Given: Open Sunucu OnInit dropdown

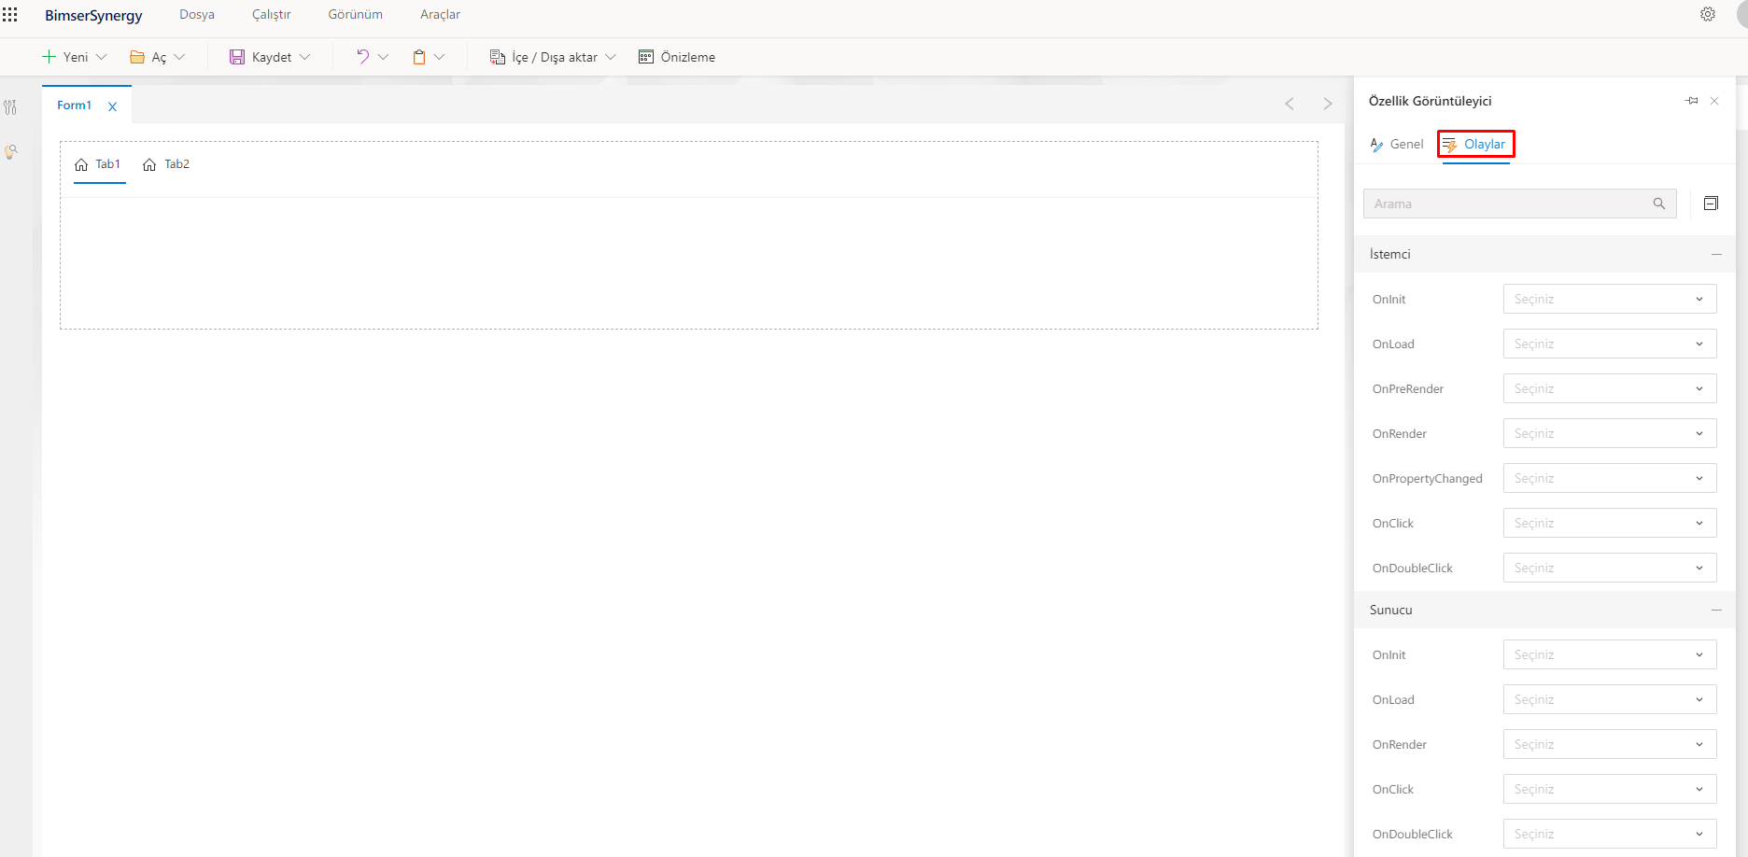Looking at the screenshot, I should [x=1610, y=654].
